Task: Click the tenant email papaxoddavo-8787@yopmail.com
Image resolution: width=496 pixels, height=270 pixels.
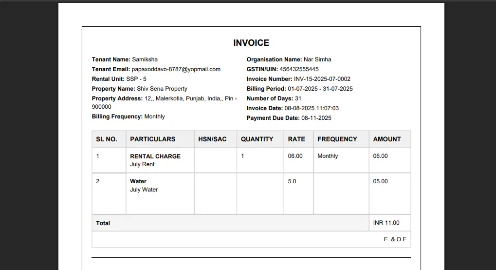Action: (x=176, y=69)
